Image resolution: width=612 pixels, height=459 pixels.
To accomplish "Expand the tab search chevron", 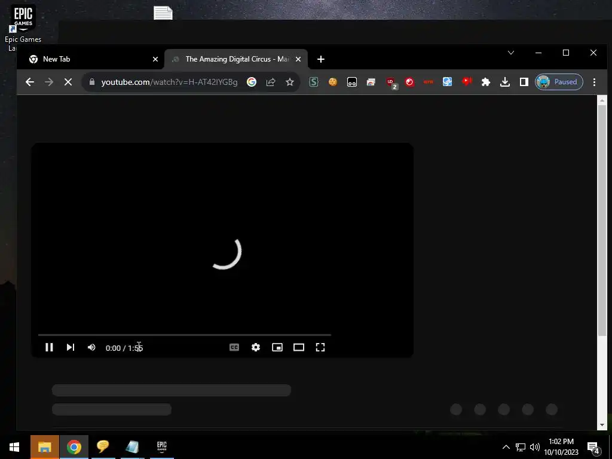I will click(511, 53).
